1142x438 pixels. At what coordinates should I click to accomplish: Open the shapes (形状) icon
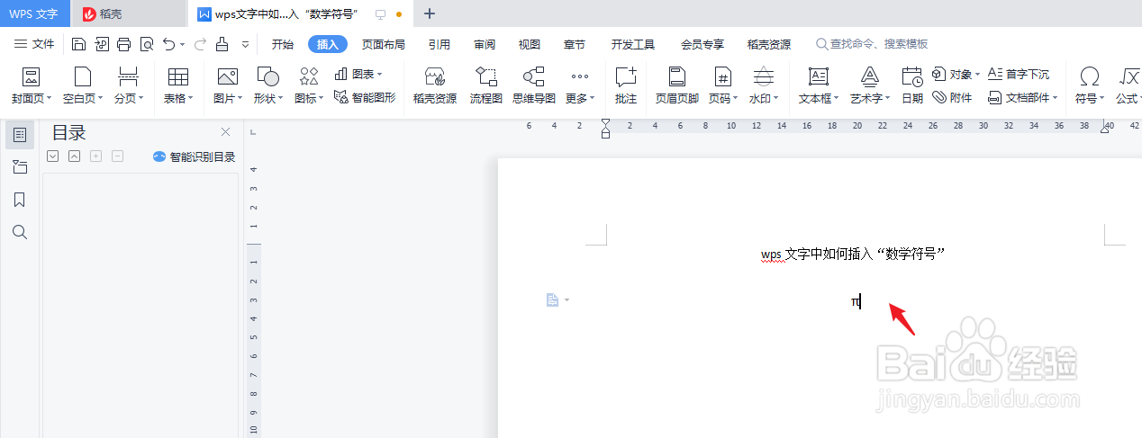tap(267, 76)
